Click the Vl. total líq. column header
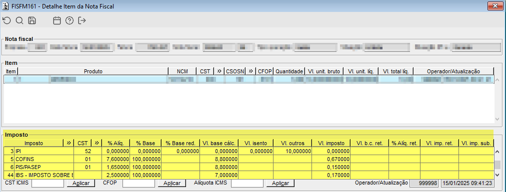 [395, 71]
